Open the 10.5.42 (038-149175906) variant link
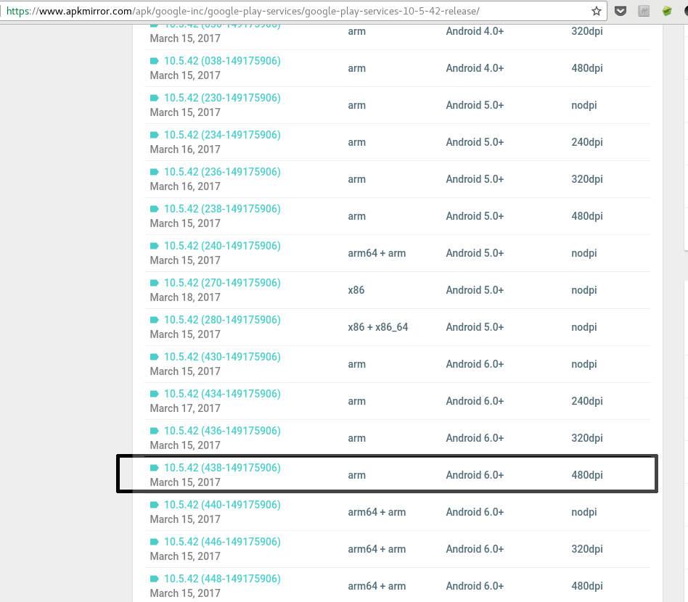688x602 pixels. click(222, 61)
